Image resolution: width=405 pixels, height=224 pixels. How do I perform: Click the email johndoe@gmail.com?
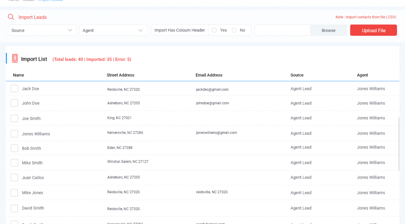212,103
